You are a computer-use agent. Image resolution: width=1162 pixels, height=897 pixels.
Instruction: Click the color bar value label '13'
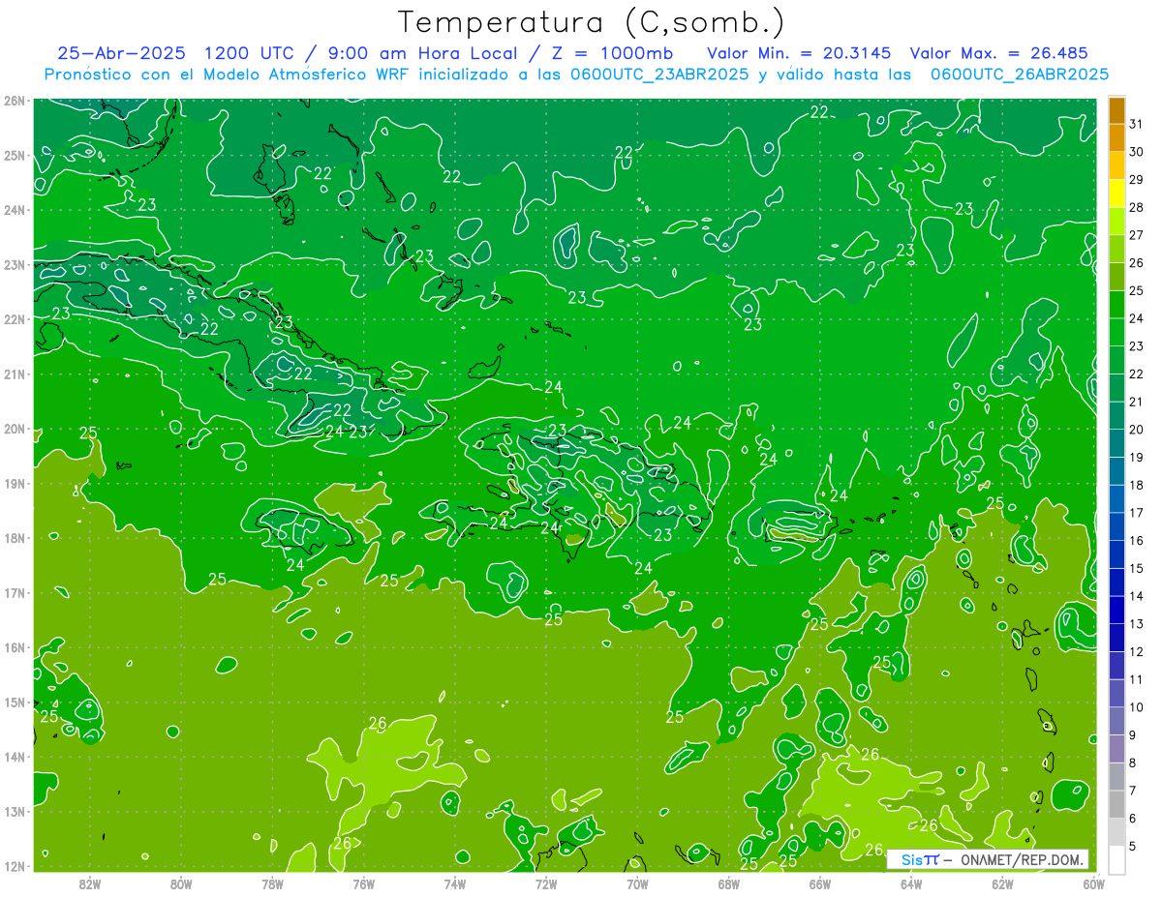tap(1136, 623)
